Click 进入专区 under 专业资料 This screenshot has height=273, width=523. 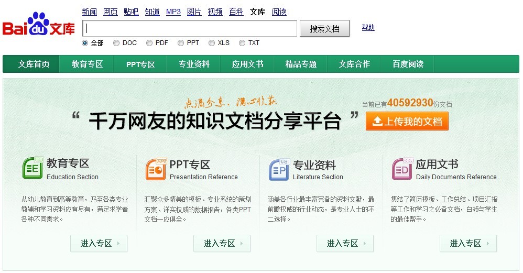[x=345, y=243]
